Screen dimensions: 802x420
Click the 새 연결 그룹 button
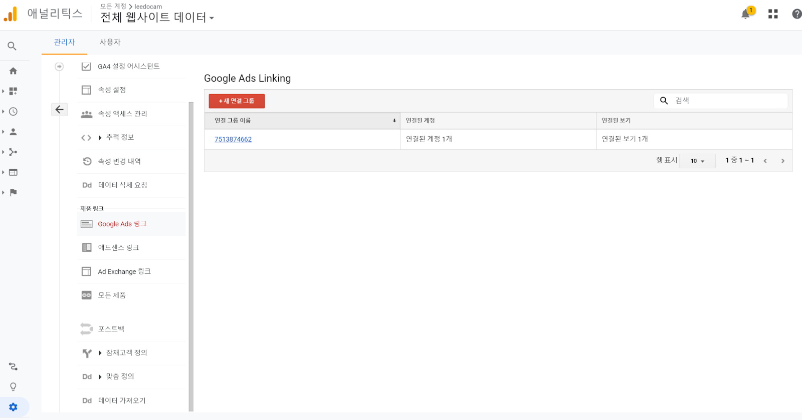(237, 101)
